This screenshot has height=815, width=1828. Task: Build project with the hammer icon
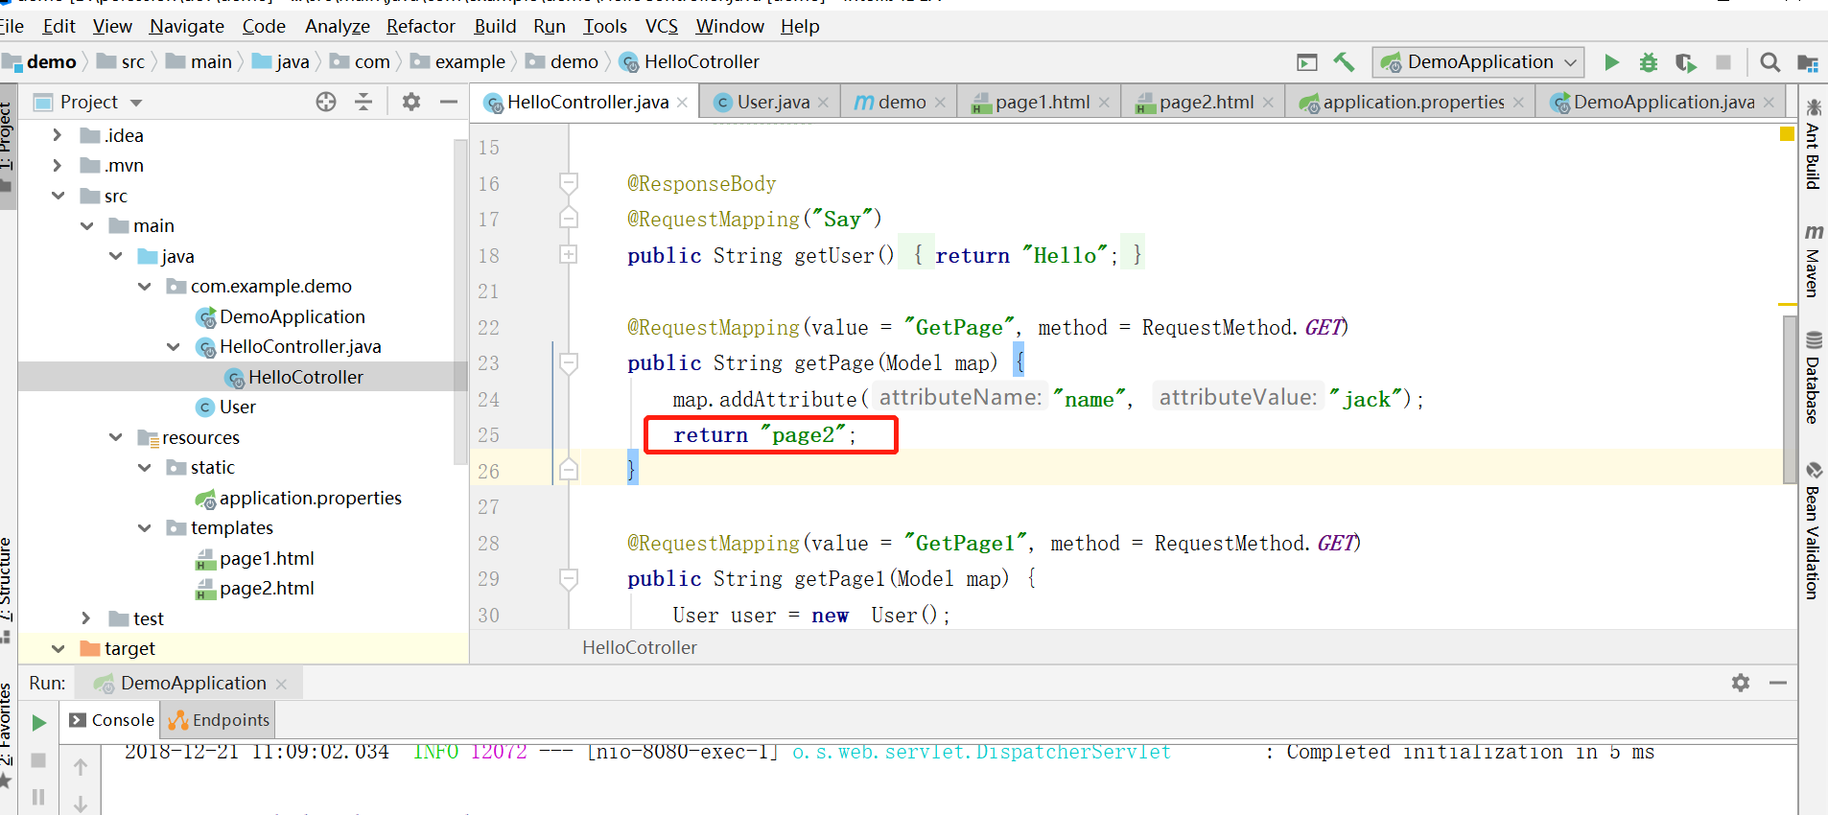click(x=1344, y=62)
